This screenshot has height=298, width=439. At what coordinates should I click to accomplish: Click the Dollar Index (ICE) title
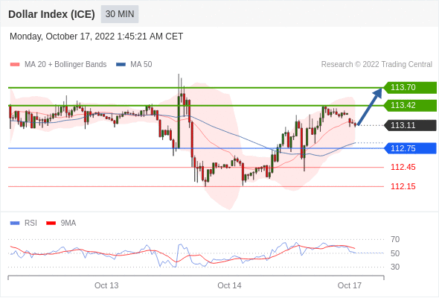tap(51, 14)
